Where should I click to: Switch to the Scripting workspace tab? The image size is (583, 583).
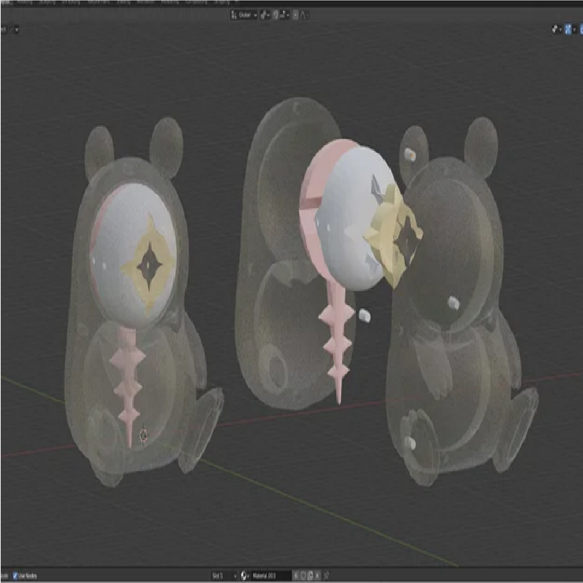[222, 2]
